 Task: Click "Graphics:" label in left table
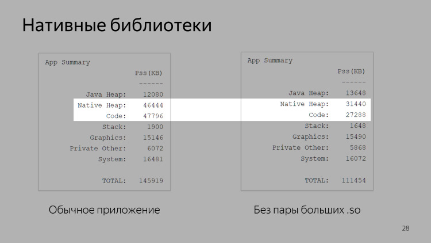[x=108, y=138]
